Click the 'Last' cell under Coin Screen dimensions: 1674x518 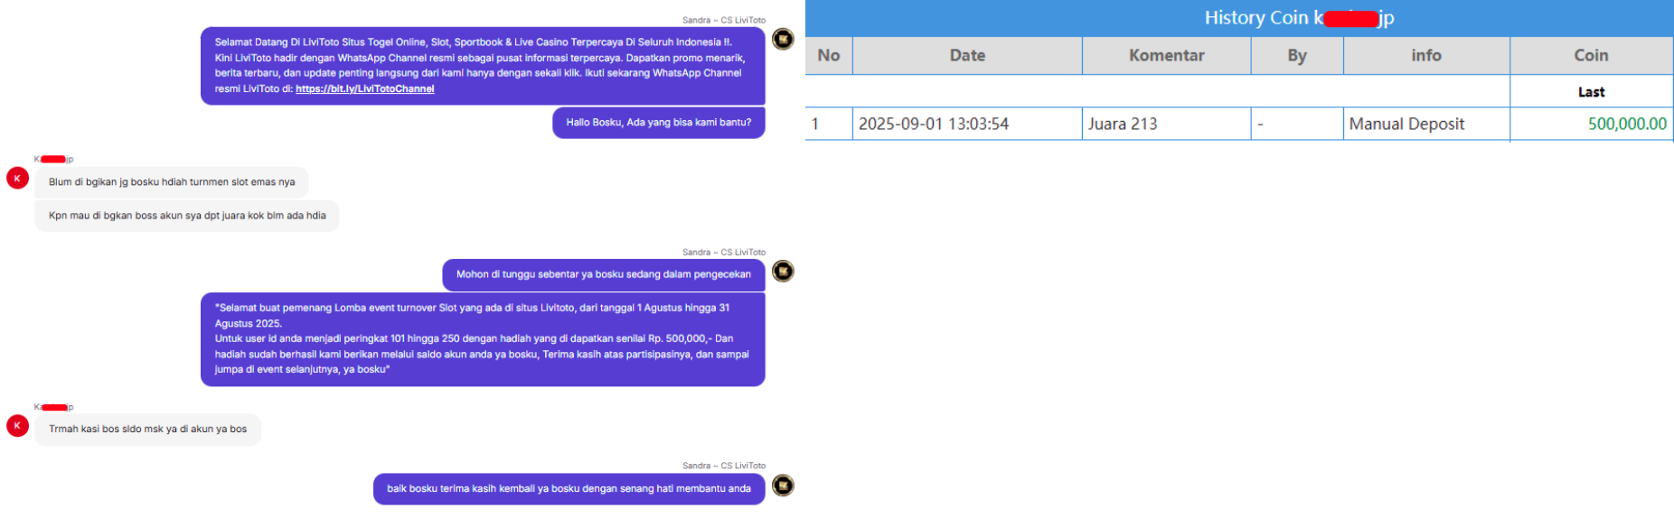(x=1591, y=92)
